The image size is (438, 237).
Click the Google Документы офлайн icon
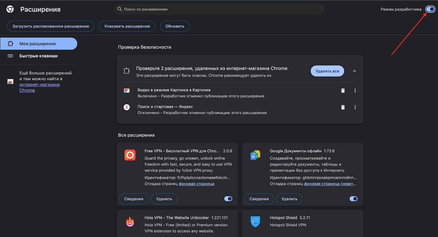tap(255, 155)
